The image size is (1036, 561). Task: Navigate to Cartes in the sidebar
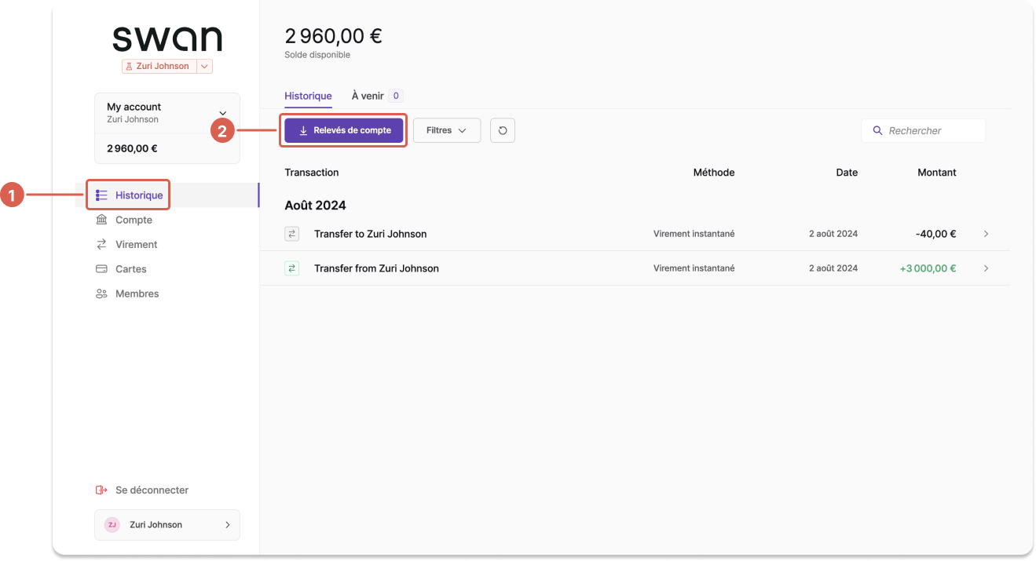[130, 269]
